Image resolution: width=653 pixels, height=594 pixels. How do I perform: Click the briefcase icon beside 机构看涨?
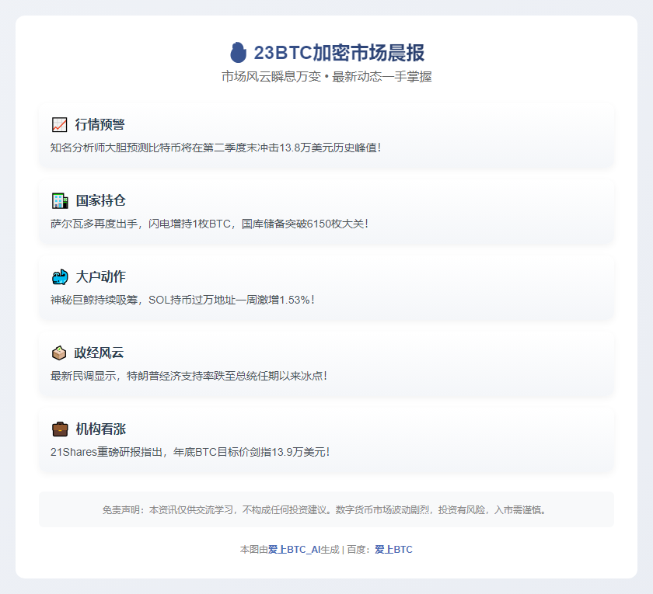pyautogui.click(x=60, y=429)
